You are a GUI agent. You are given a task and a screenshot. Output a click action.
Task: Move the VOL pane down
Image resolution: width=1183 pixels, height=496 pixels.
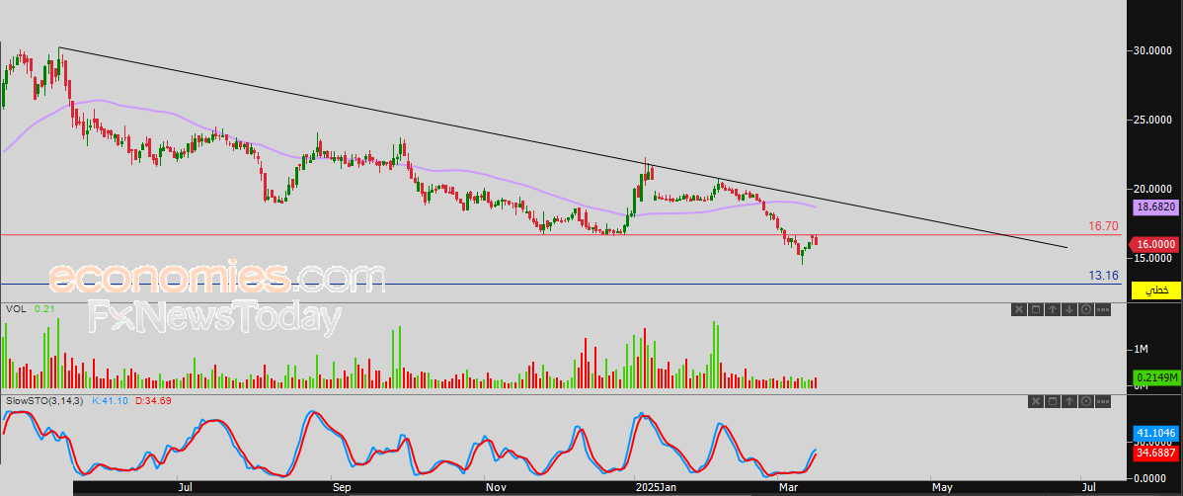tap(1069, 309)
